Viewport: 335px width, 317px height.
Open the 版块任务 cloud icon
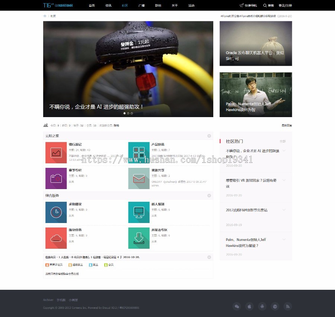(56, 238)
